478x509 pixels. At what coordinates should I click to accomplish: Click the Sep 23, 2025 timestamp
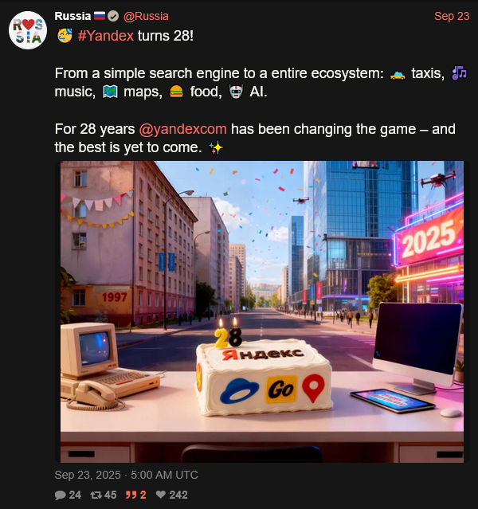click(127, 475)
